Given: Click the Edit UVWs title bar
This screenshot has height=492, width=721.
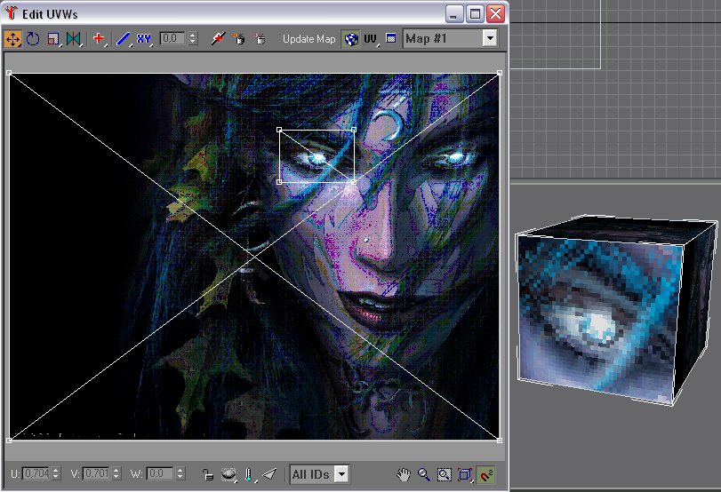Looking at the screenshot, I should 222,13.
